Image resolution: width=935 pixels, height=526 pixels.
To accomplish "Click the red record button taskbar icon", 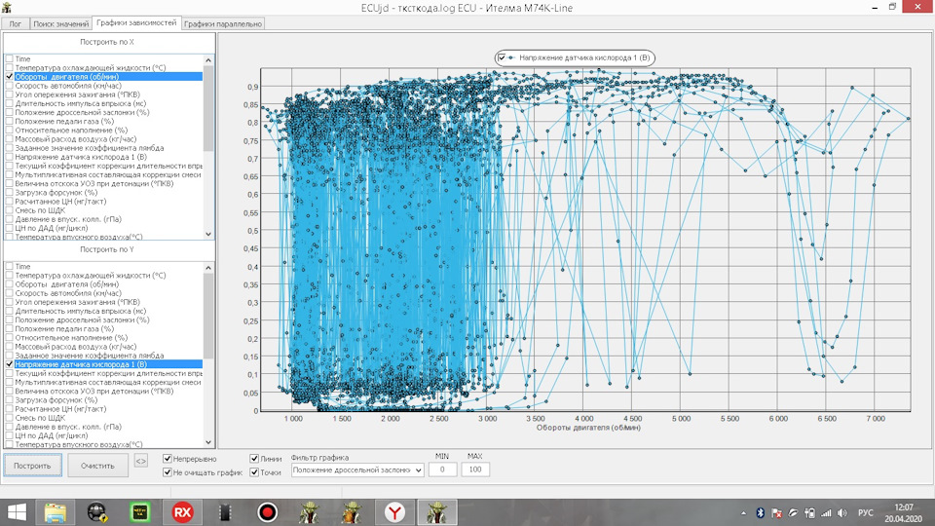I will pos(266,510).
